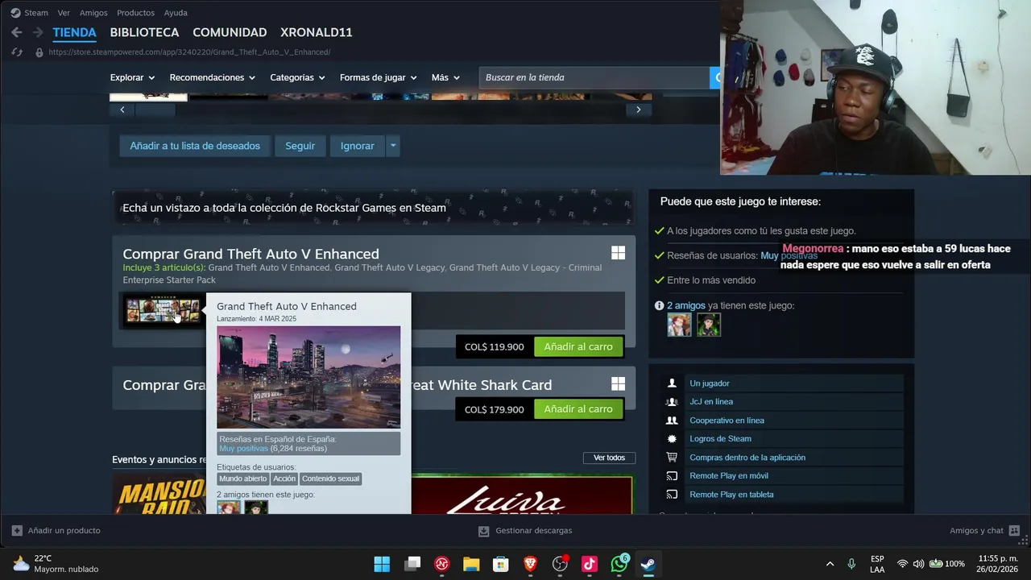
Task: Select the TIENDA tab
Action: [74, 32]
